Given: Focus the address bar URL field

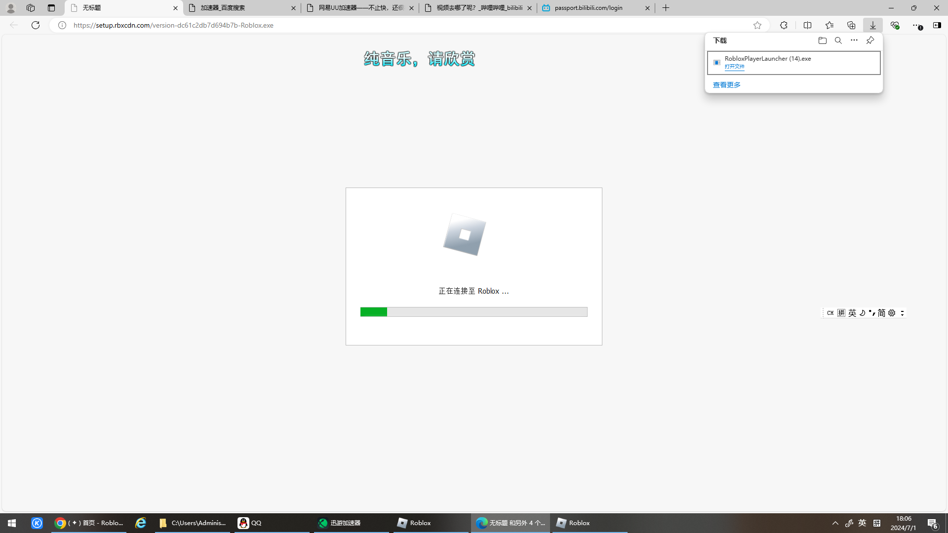Looking at the screenshot, I should point(410,25).
